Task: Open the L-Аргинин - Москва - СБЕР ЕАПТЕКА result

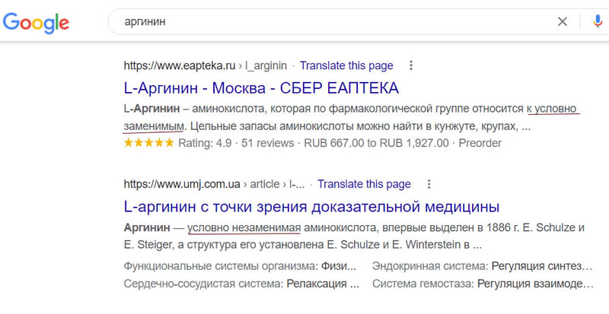Action: coord(261,88)
